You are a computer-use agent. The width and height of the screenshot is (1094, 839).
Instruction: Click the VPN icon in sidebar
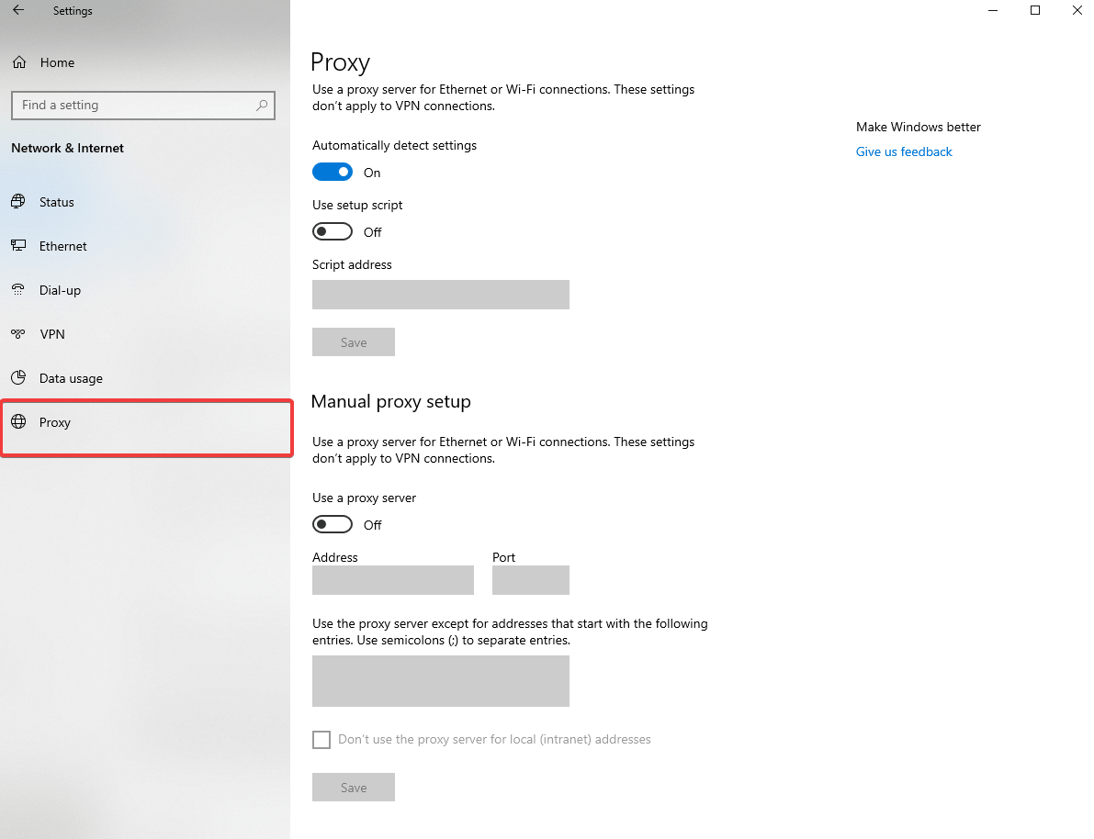[19, 334]
